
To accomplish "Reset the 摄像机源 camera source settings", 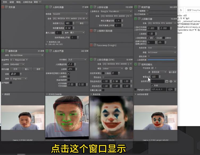I will [6, 51].
